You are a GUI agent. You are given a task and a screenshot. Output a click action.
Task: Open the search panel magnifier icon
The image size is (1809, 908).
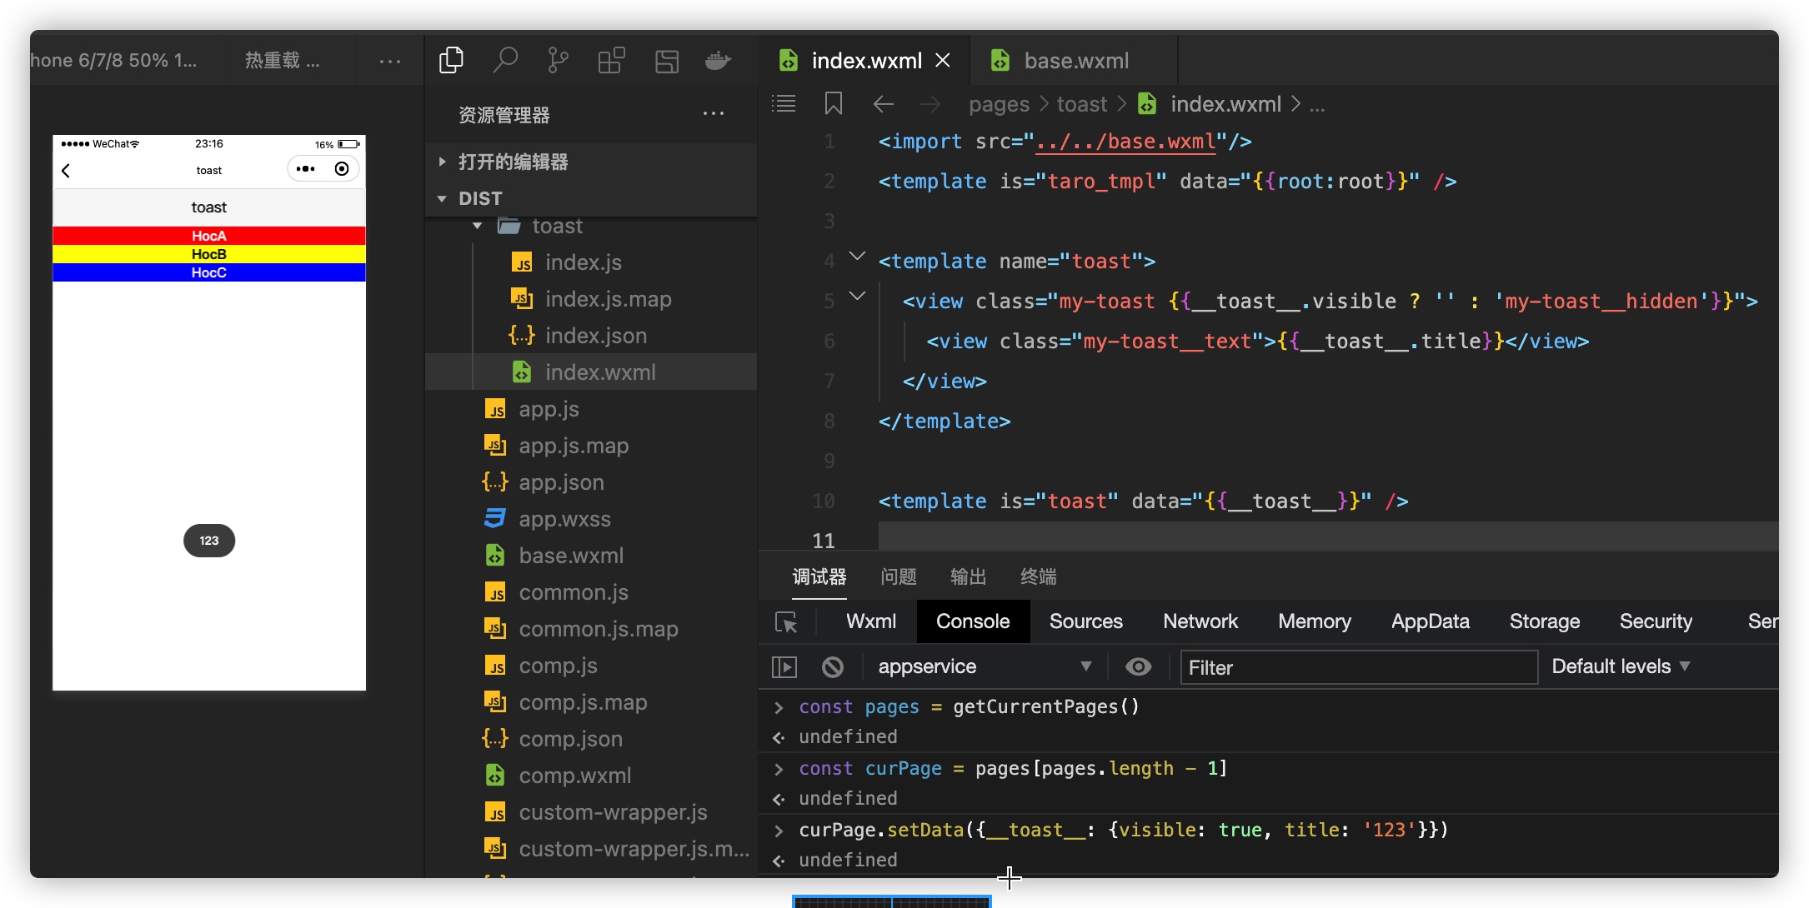(505, 60)
